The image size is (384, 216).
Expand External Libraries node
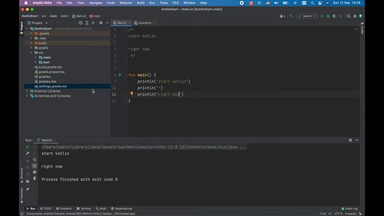(27, 91)
